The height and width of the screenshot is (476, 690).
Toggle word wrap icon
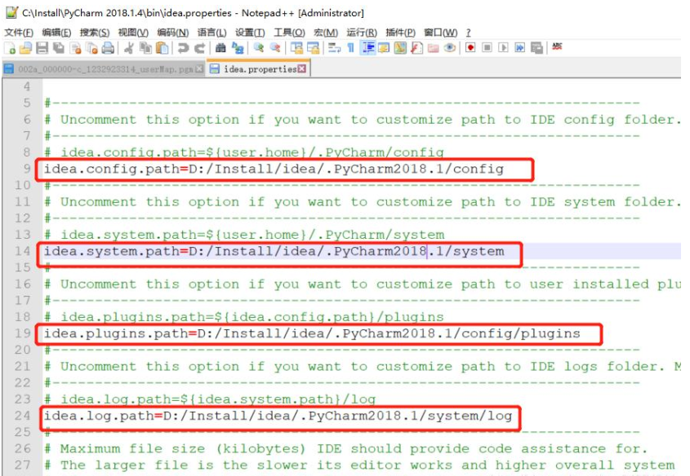[335, 48]
